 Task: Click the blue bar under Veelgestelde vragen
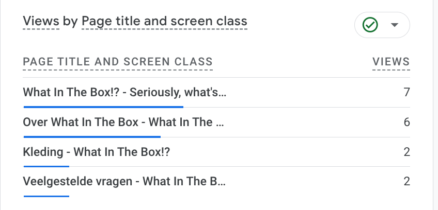(x=46, y=196)
